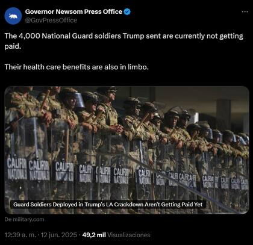
Task: Click the blue verified checkmark badge
Action: point(127,12)
